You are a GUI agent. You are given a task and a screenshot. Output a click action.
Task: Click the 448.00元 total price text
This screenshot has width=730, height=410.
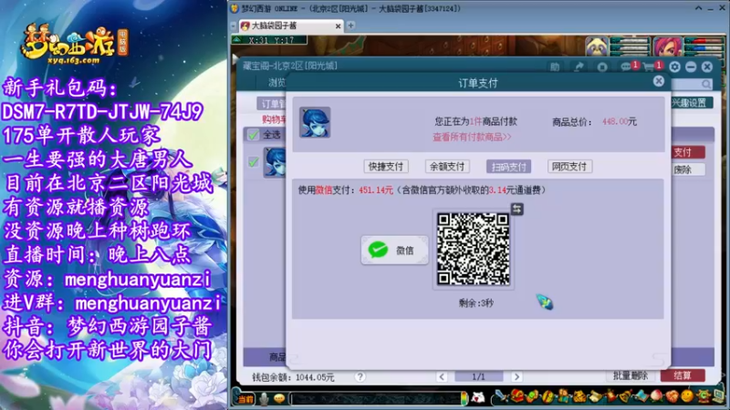(620, 122)
